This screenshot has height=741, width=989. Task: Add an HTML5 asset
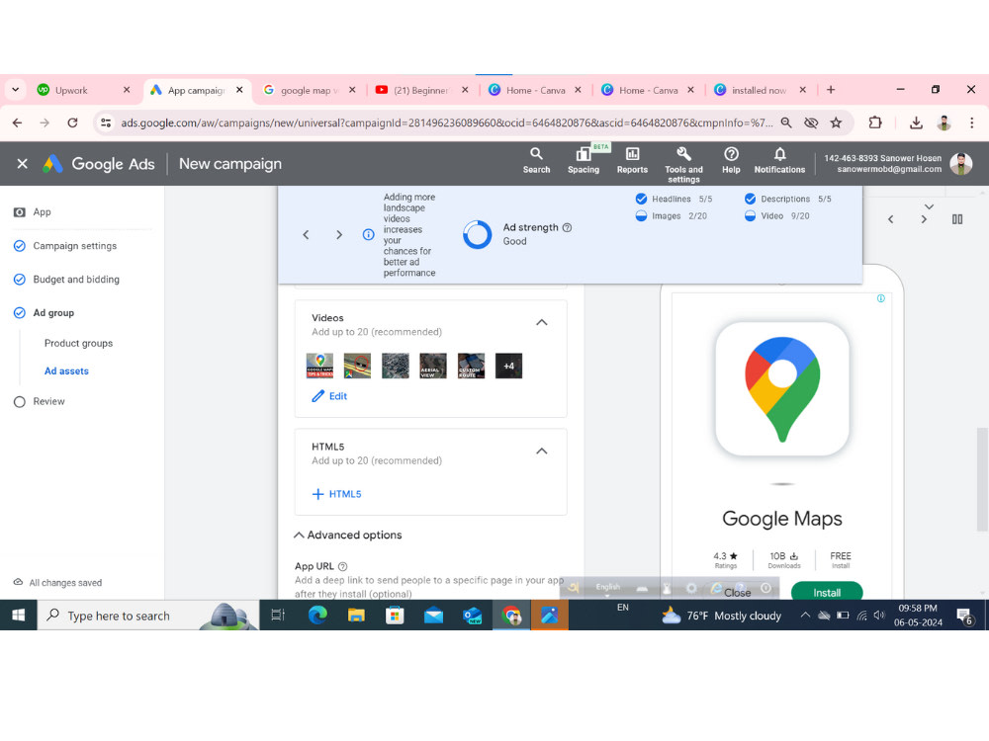pyautogui.click(x=337, y=494)
